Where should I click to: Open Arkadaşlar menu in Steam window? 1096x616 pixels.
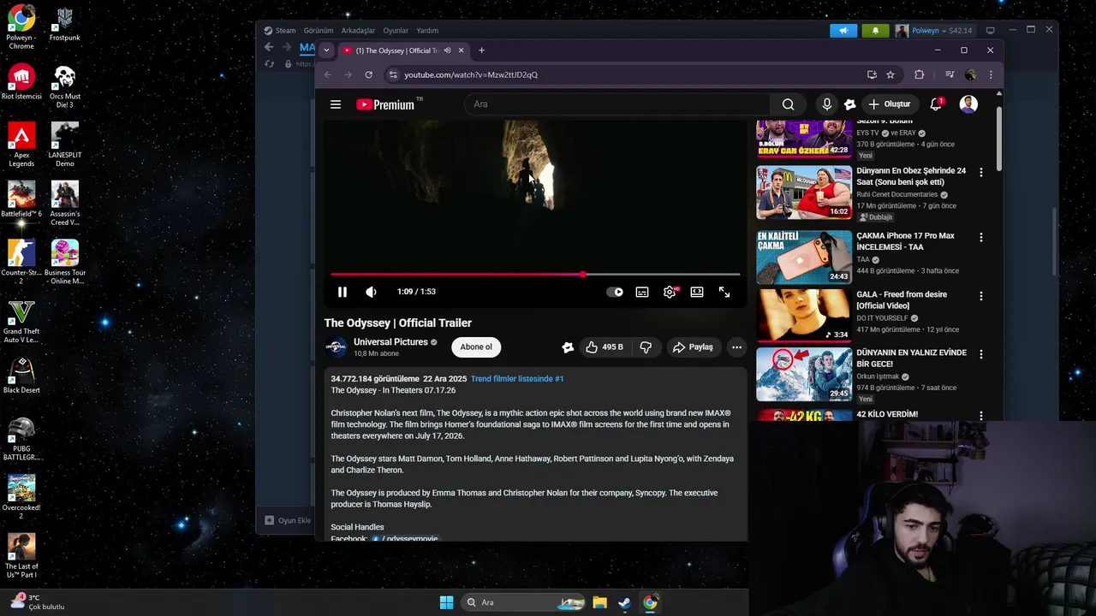tap(358, 31)
